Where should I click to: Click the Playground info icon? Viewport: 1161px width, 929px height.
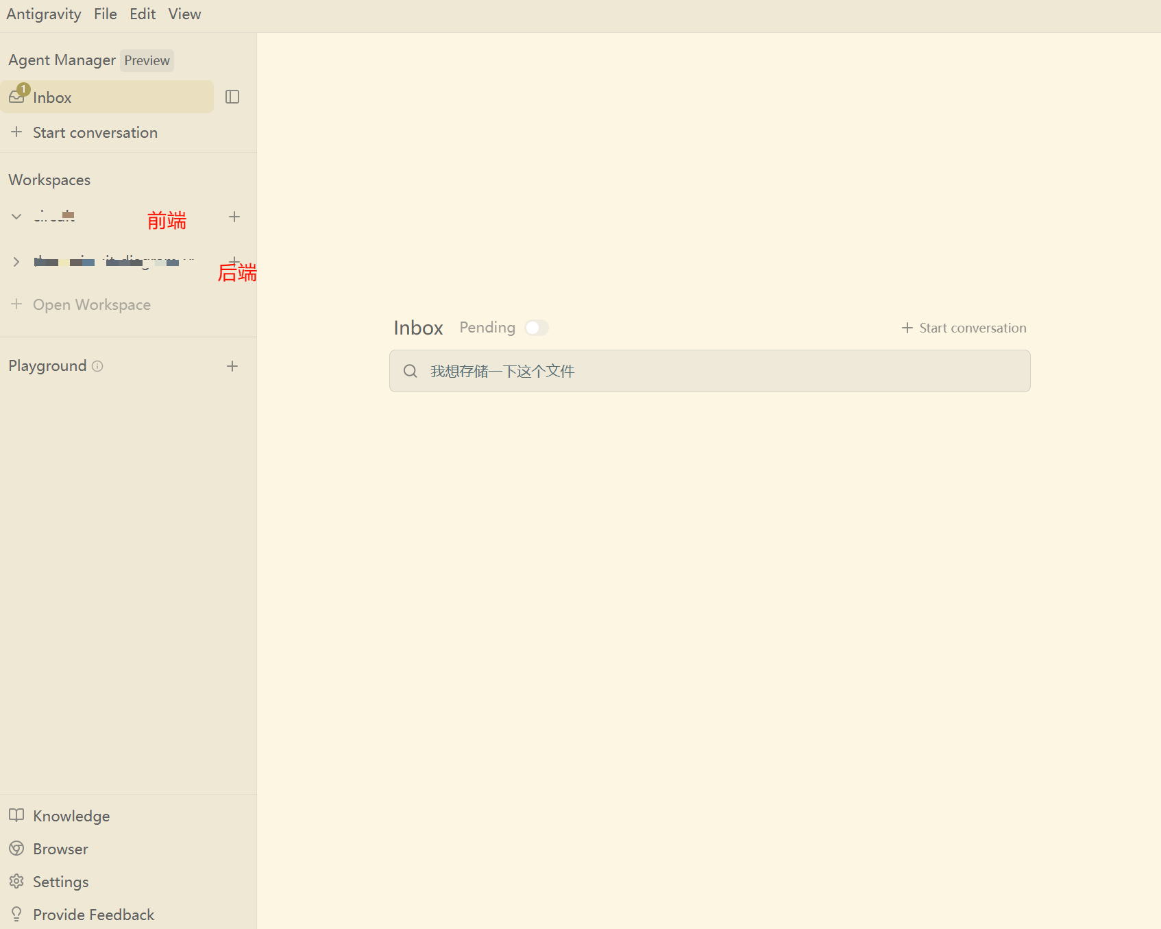click(x=97, y=366)
